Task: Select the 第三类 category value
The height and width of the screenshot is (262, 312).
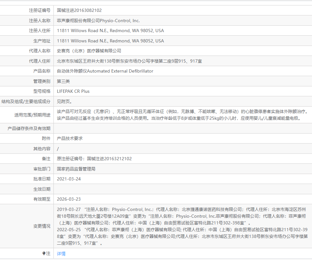Action: click(63, 81)
